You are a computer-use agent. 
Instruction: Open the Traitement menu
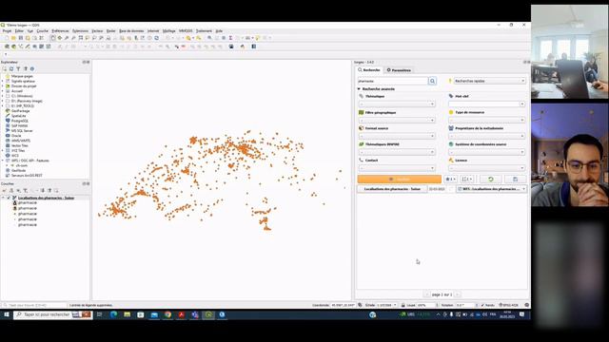(x=204, y=31)
